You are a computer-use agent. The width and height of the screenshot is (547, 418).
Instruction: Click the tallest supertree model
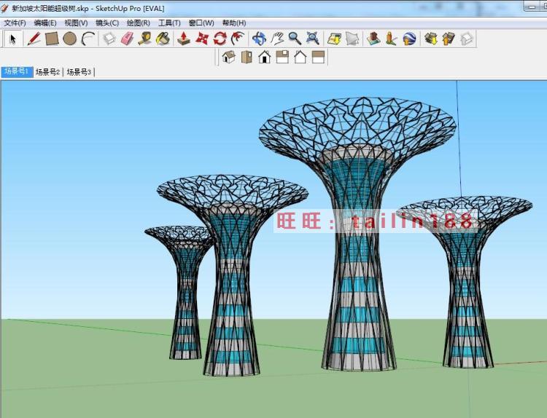coord(357,233)
